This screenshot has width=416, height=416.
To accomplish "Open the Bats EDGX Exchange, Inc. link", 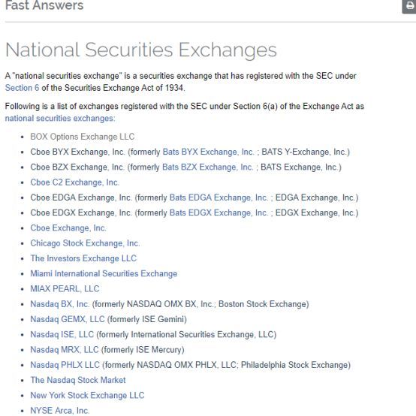I will click(x=219, y=213).
